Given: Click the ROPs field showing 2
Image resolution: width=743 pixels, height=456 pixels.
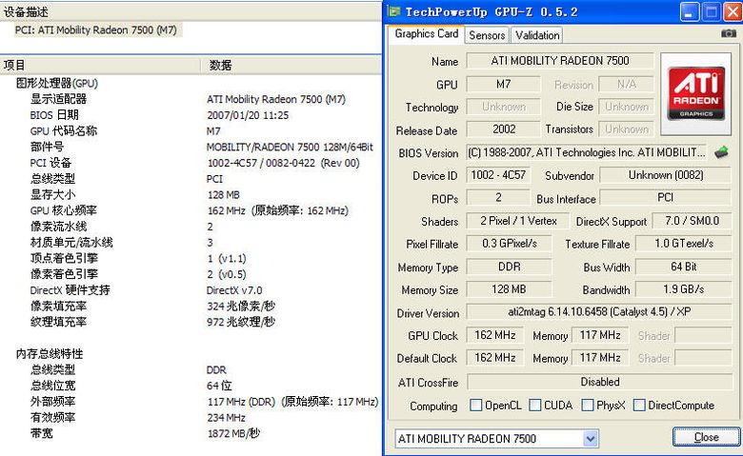Looking at the screenshot, I should coord(498,197).
